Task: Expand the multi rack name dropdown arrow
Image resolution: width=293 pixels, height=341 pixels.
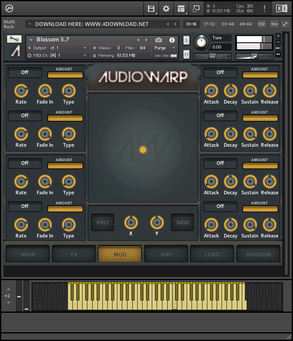Action: coord(30,24)
